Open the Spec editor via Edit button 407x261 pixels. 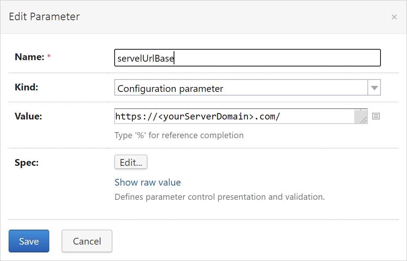click(131, 162)
